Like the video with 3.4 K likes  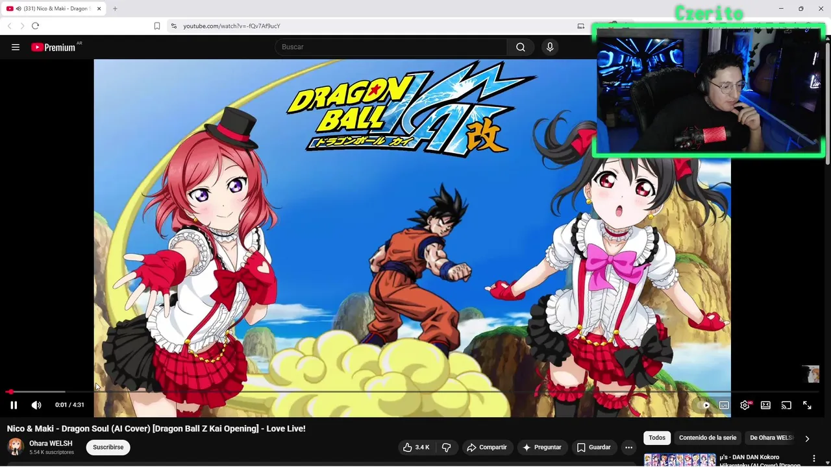pyautogui.click(x=416, y=448)
